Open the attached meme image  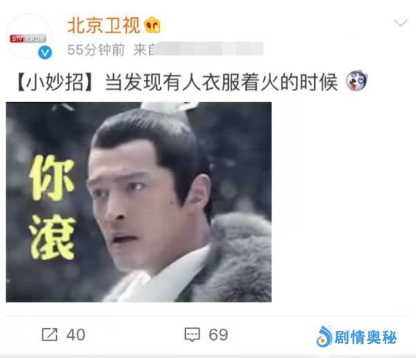[139, 202]
